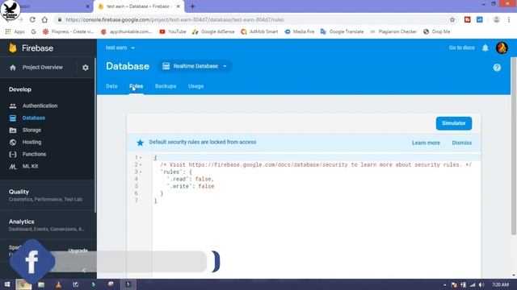Open the Windows Start menu
Viewport: 517px width, 290px height.
[7, 284]
